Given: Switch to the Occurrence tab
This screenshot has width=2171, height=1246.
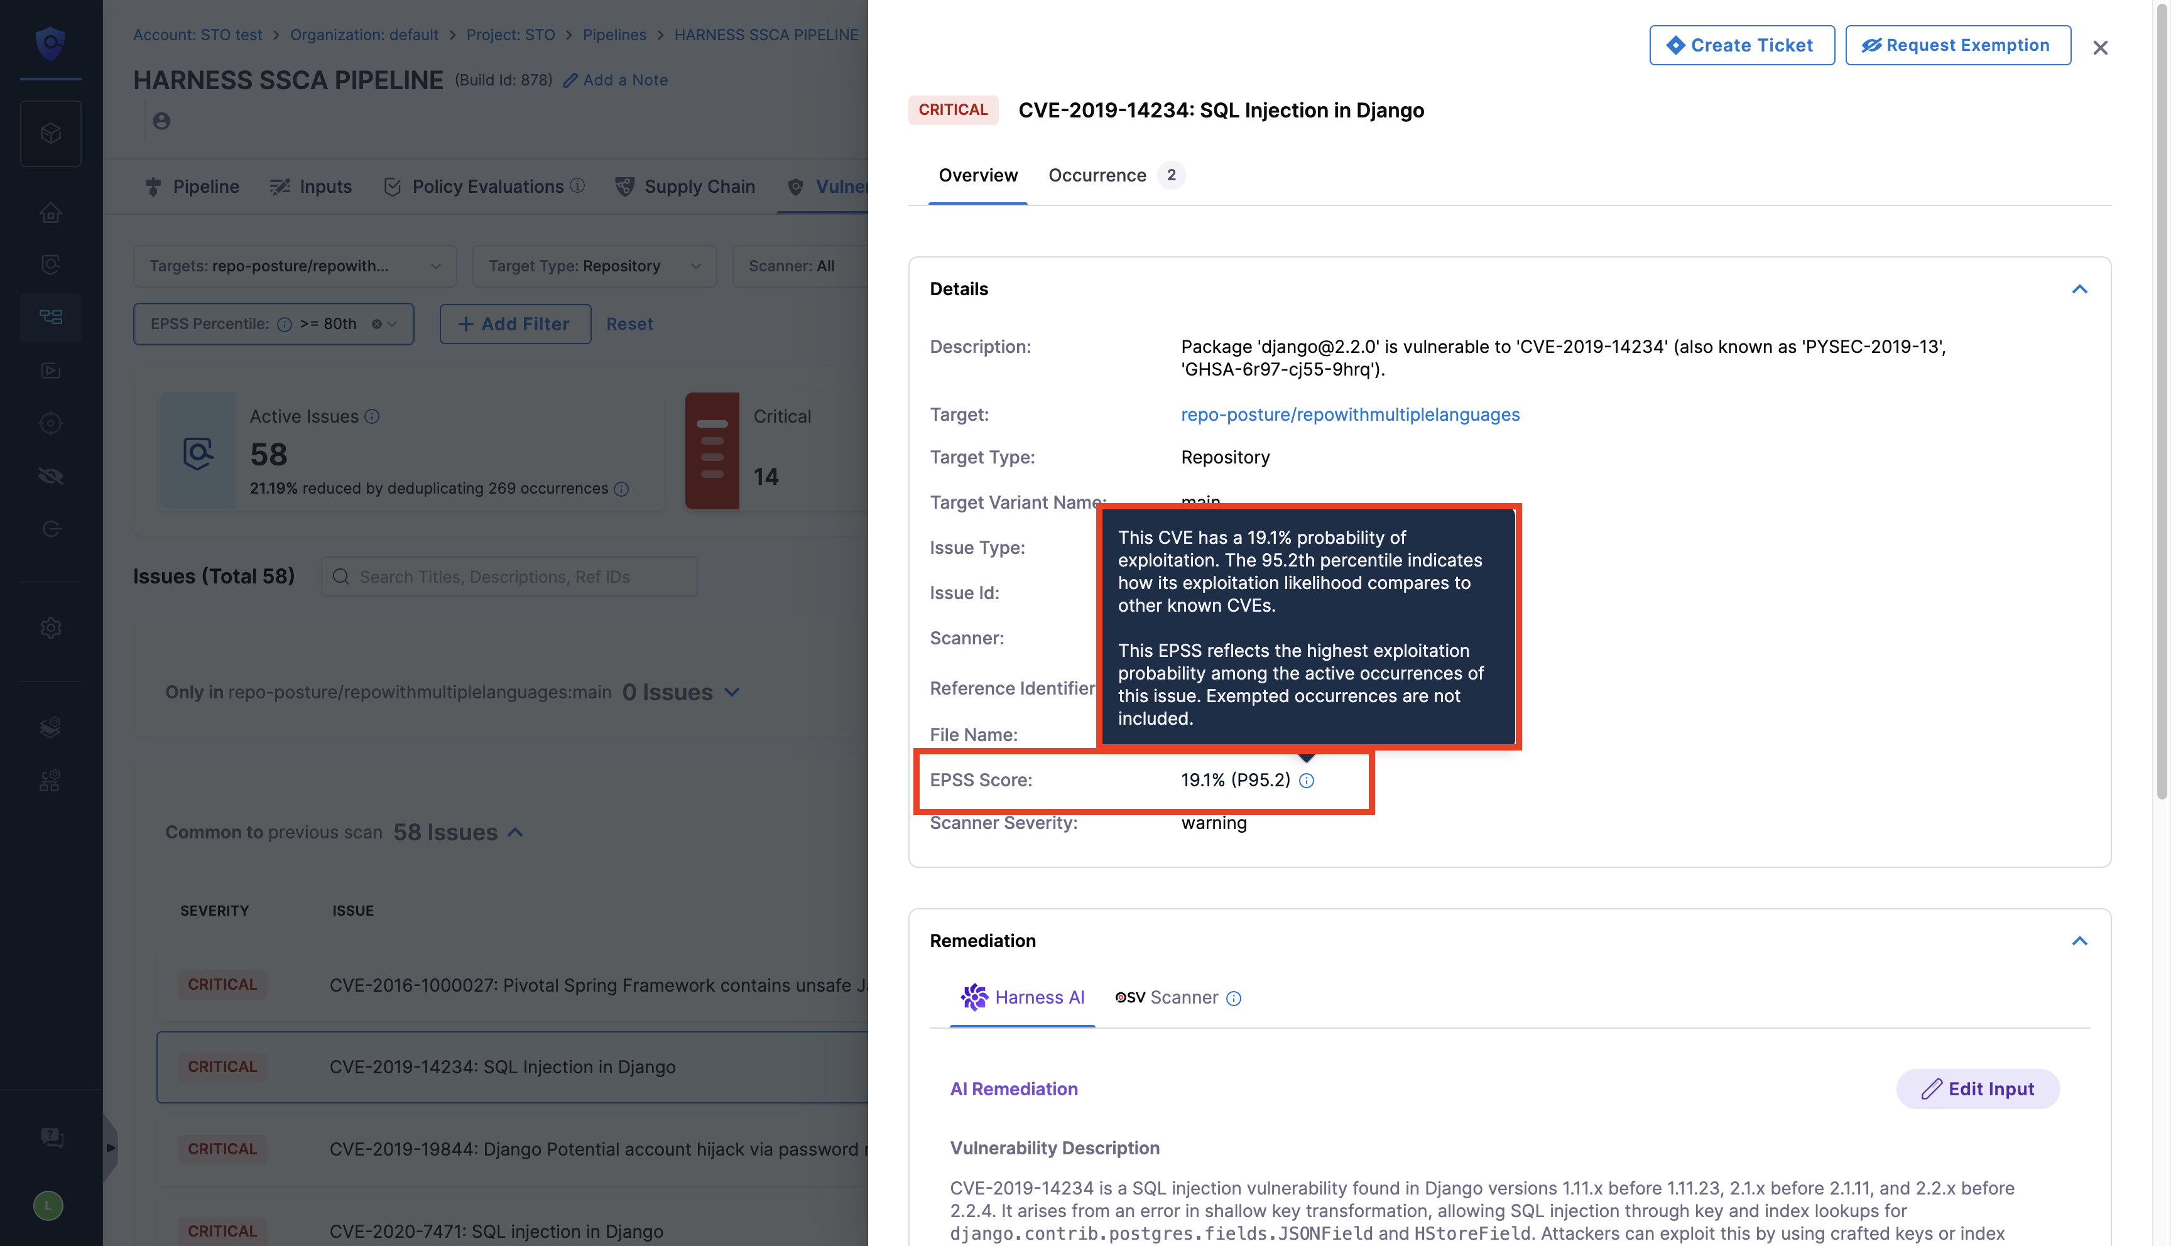Looking at the screenshot, I should pos(1097,175).
